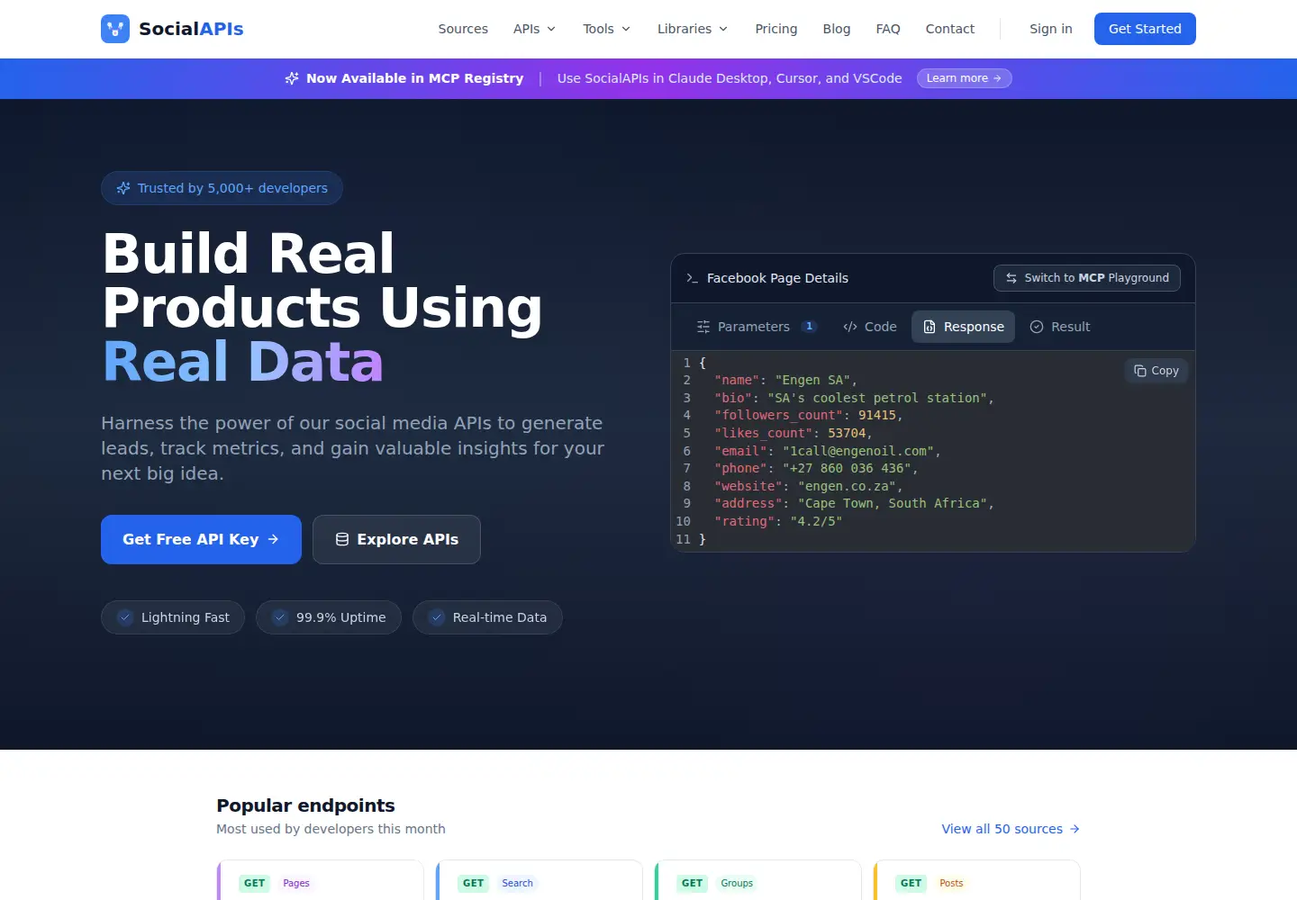Click the Now Available in MCP Registry text

(414, 78)
